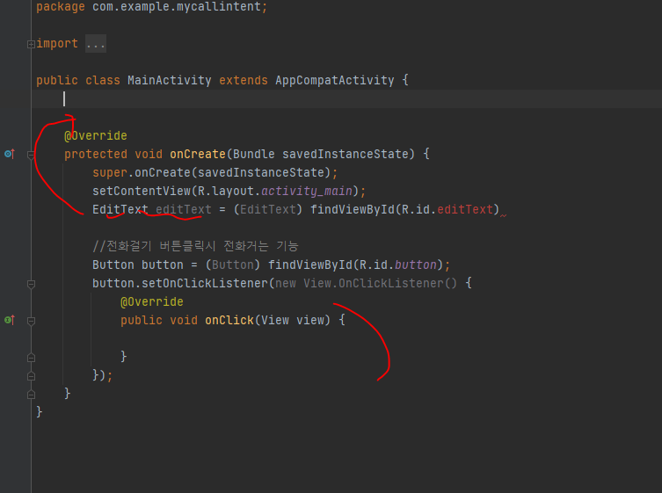Click grey "View.OnClickListener()" text
Screen dimensions: 662x493
click(380, 283)
